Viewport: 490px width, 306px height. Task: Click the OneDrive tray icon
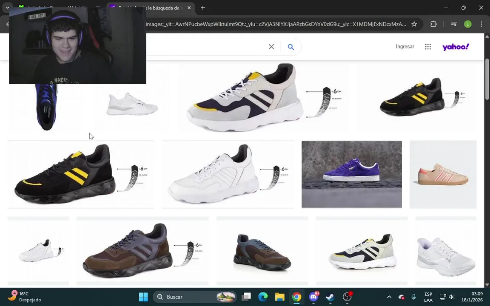(x=402, y=297)
